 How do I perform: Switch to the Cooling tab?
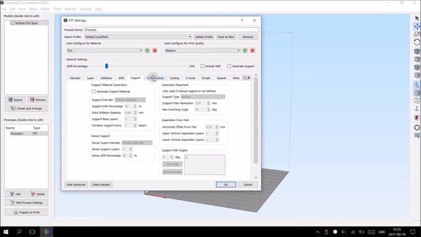pyautogui.click(x=174, y=78)
